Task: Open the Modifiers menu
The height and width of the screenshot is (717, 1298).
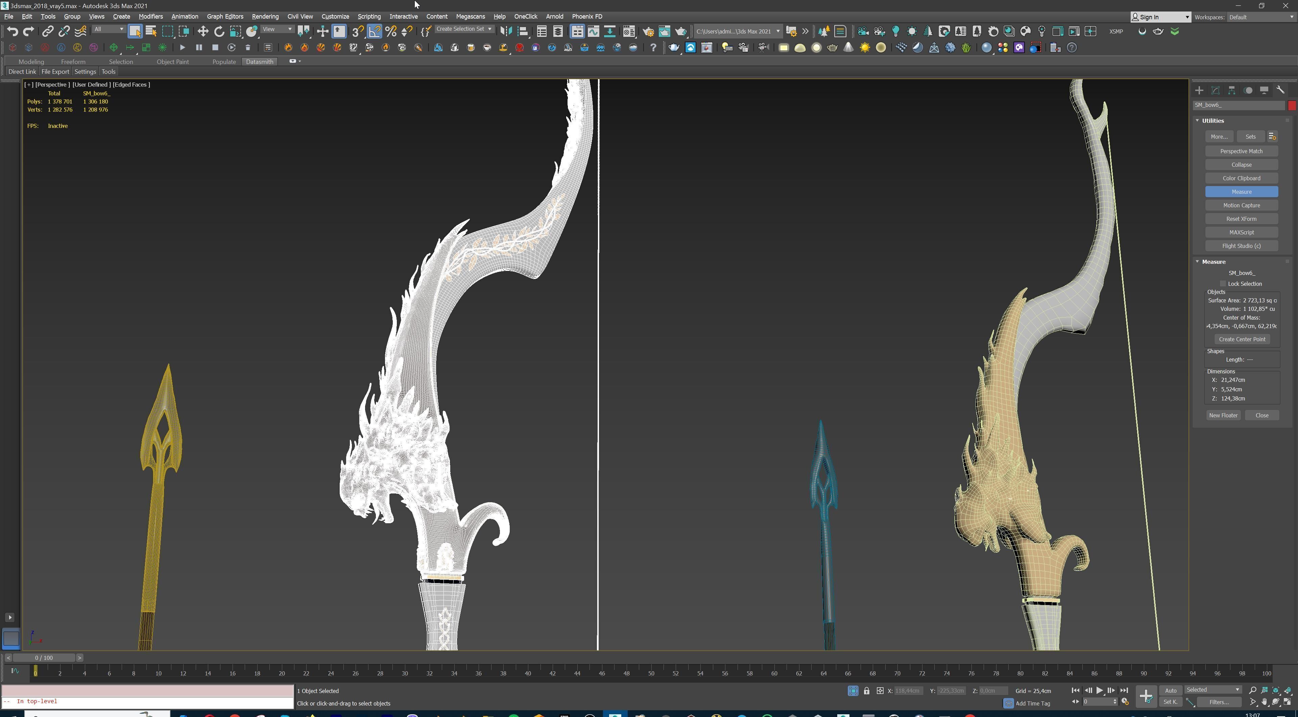Action: point(151,17)
